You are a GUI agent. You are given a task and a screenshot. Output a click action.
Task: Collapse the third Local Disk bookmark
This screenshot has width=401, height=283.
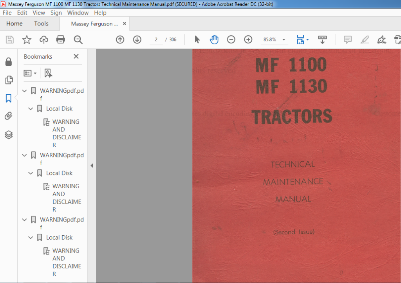pos(31,238)
